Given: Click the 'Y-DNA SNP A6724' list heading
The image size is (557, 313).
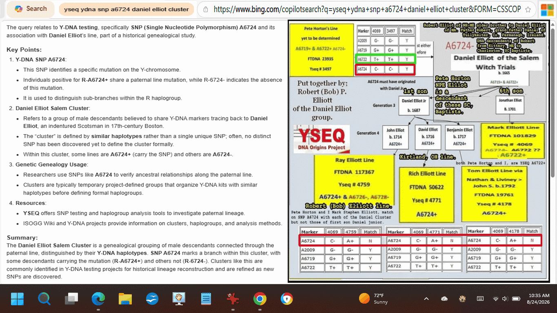Looking at the screenshot, I should pyautogui.click(x=40, y=60).
